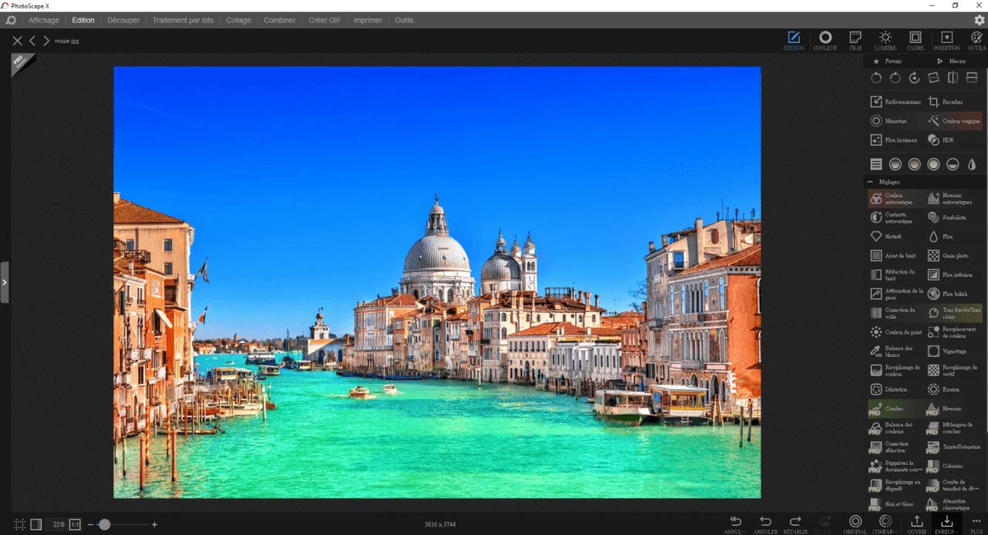Open Teinte/Saturation tool

click(954, 446)
